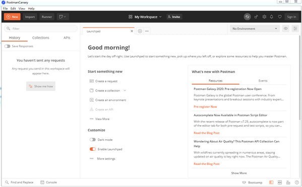Enable the Dark mode toggle
Viewport: 302px width, 187px height.
tap(93, 140)
